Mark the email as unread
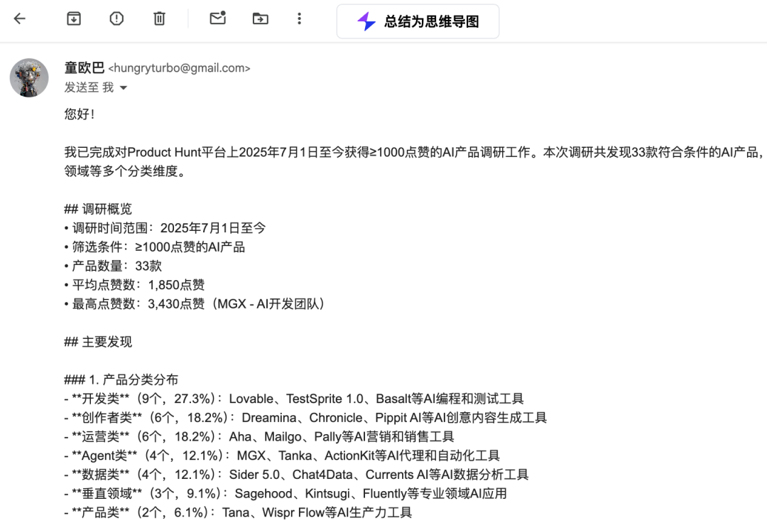Viewport: 767px width, 528px height. pyautogui.click(x=218, y=18)
